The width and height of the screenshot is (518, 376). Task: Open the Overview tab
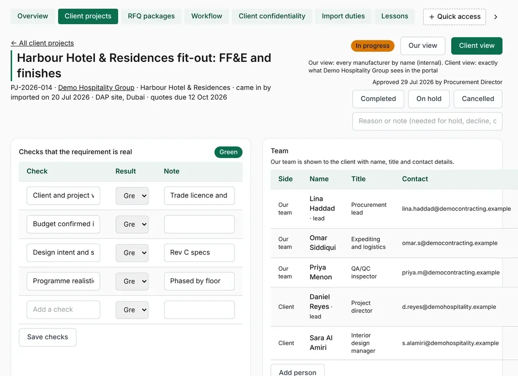coord(33,16)
